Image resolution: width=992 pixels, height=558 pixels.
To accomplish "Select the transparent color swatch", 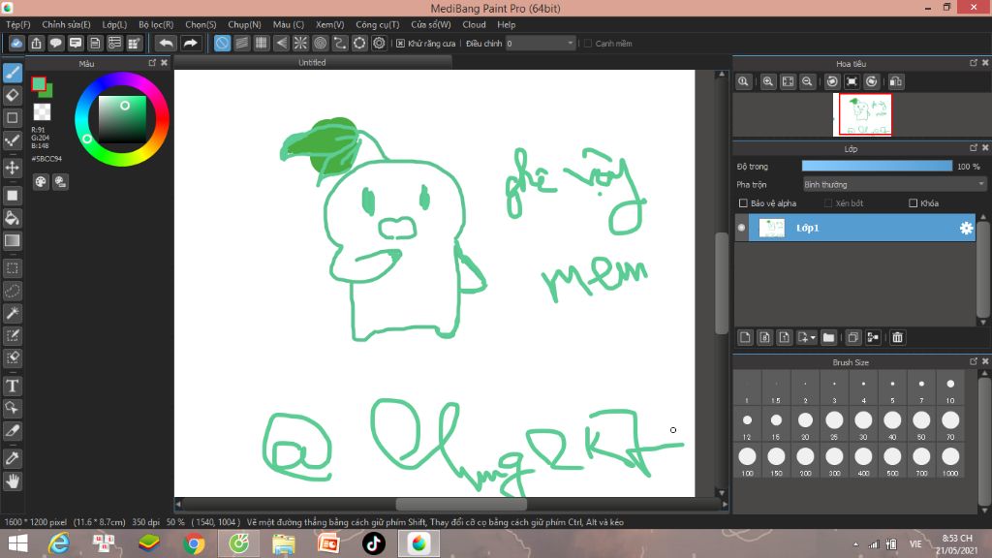I will pos(42,112).
